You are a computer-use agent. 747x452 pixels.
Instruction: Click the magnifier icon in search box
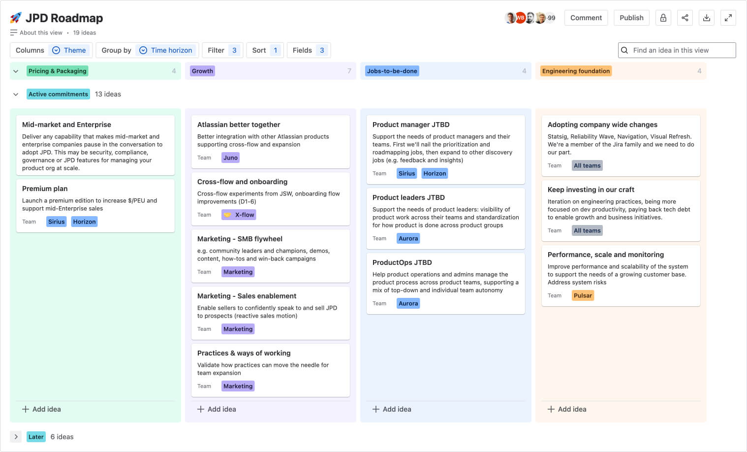pyautogui.click(x=624, y=50)
